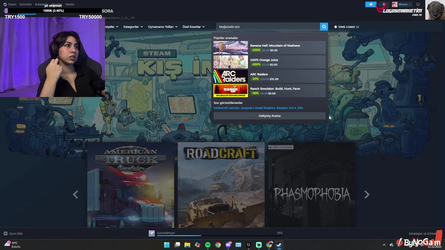
Task: Go to next carousel slide arrow
Action: coord(366,194)
